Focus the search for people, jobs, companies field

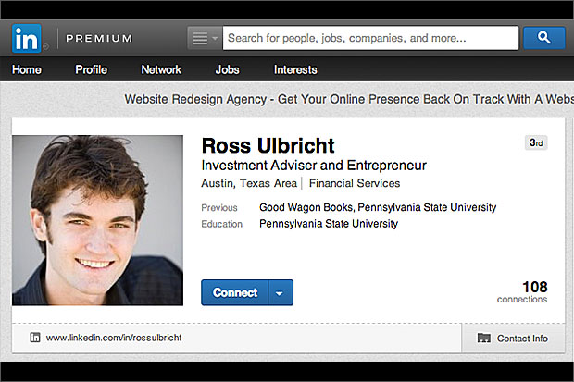tap(369, 38)
